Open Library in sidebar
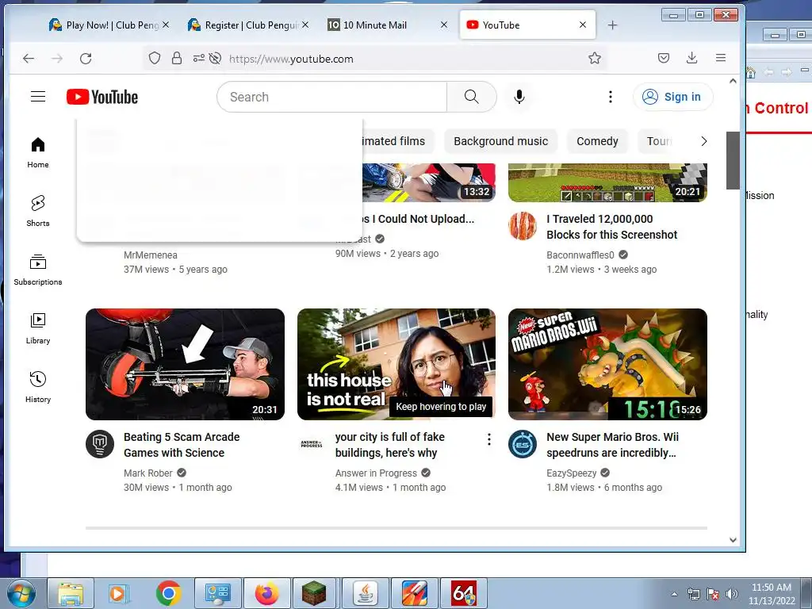812x609 pixels. [x=38, y=329]
